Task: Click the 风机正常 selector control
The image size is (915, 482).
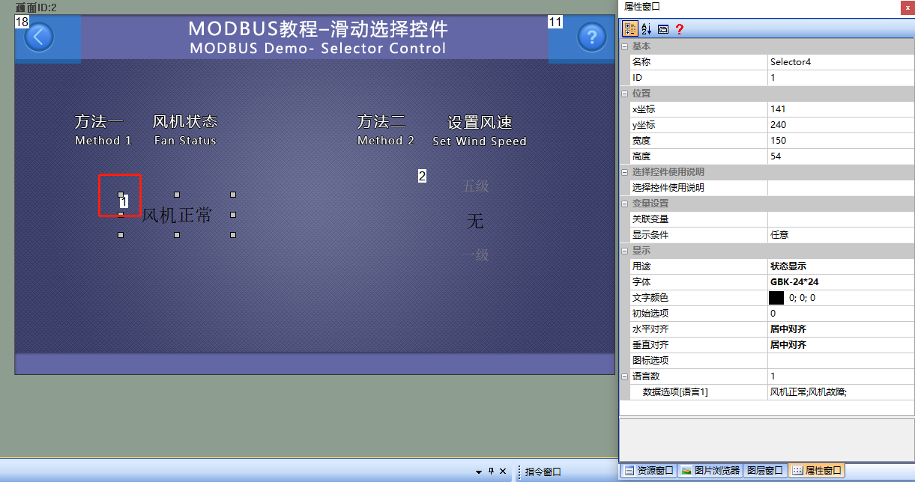Action: tap(177, 216)
